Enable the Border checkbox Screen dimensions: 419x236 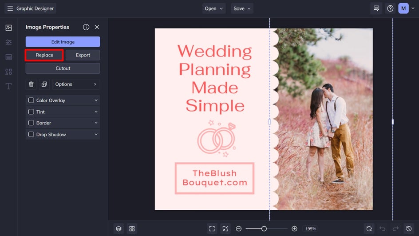click(x=31, y=123)
